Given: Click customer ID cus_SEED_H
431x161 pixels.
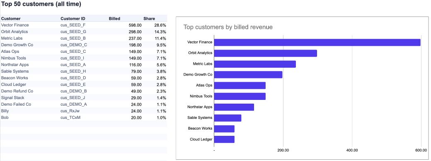Looking at the screenshot, I should click(73, 71).
